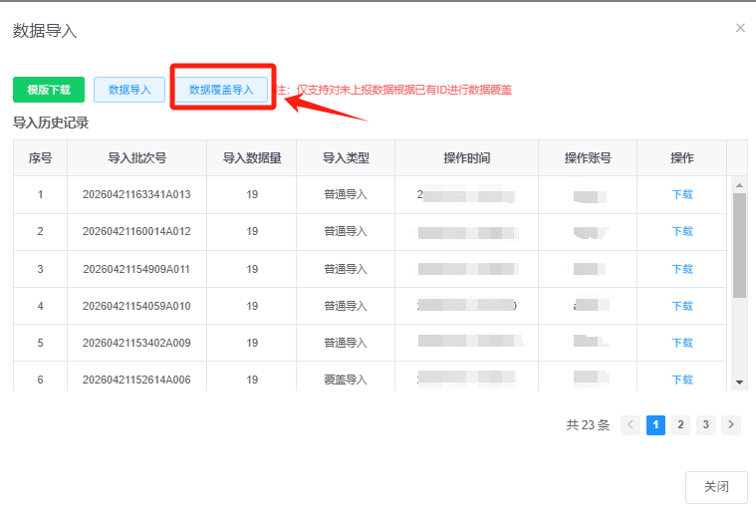756x512 pixels.
Task: Download batch 20260421152614A006 via 下载 link
Action: (681, 380)
